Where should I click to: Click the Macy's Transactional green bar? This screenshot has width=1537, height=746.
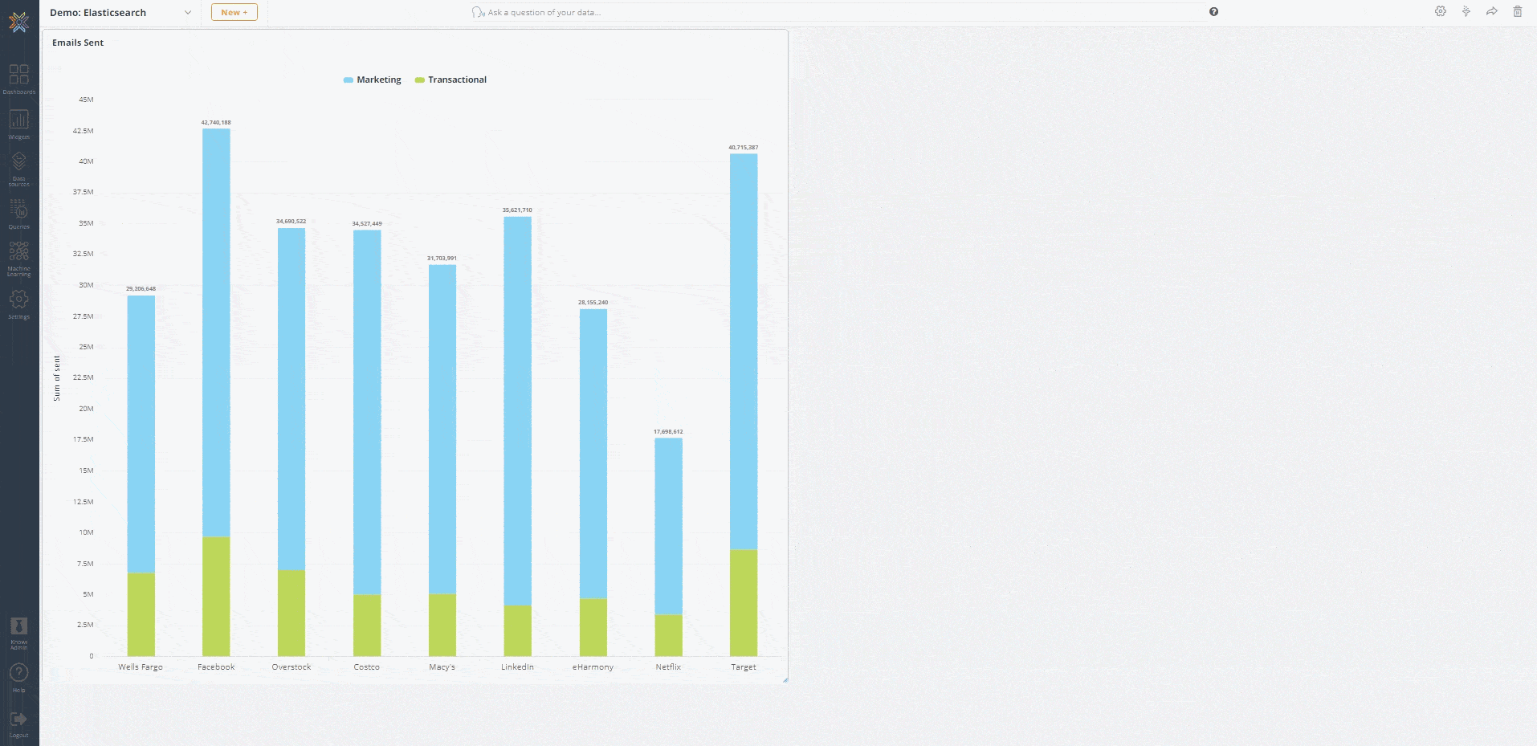click(442, 626)
